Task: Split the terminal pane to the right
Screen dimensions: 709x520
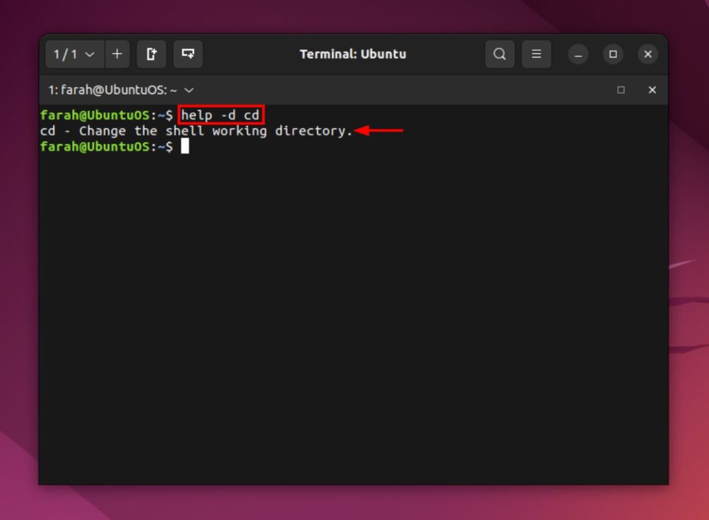Action: tap(151, 54)
